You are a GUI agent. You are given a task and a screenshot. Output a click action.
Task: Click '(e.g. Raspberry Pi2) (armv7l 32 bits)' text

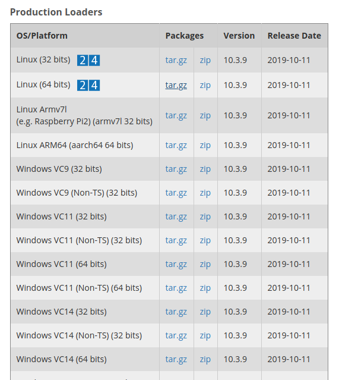click(x=84, y=121)
